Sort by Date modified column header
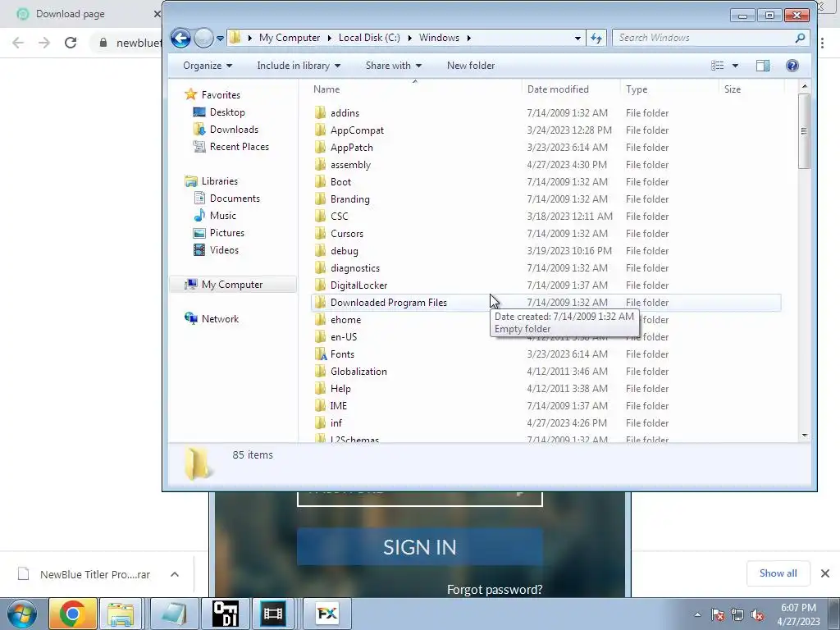840x630 pixels. point(571,89)
